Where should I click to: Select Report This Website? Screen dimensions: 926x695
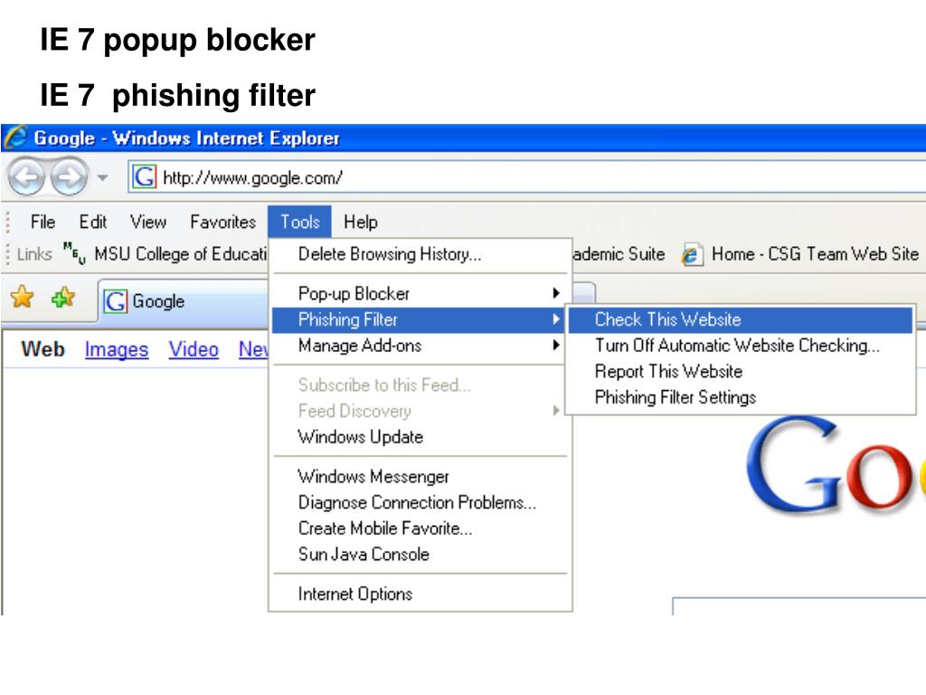coord(741,372)
